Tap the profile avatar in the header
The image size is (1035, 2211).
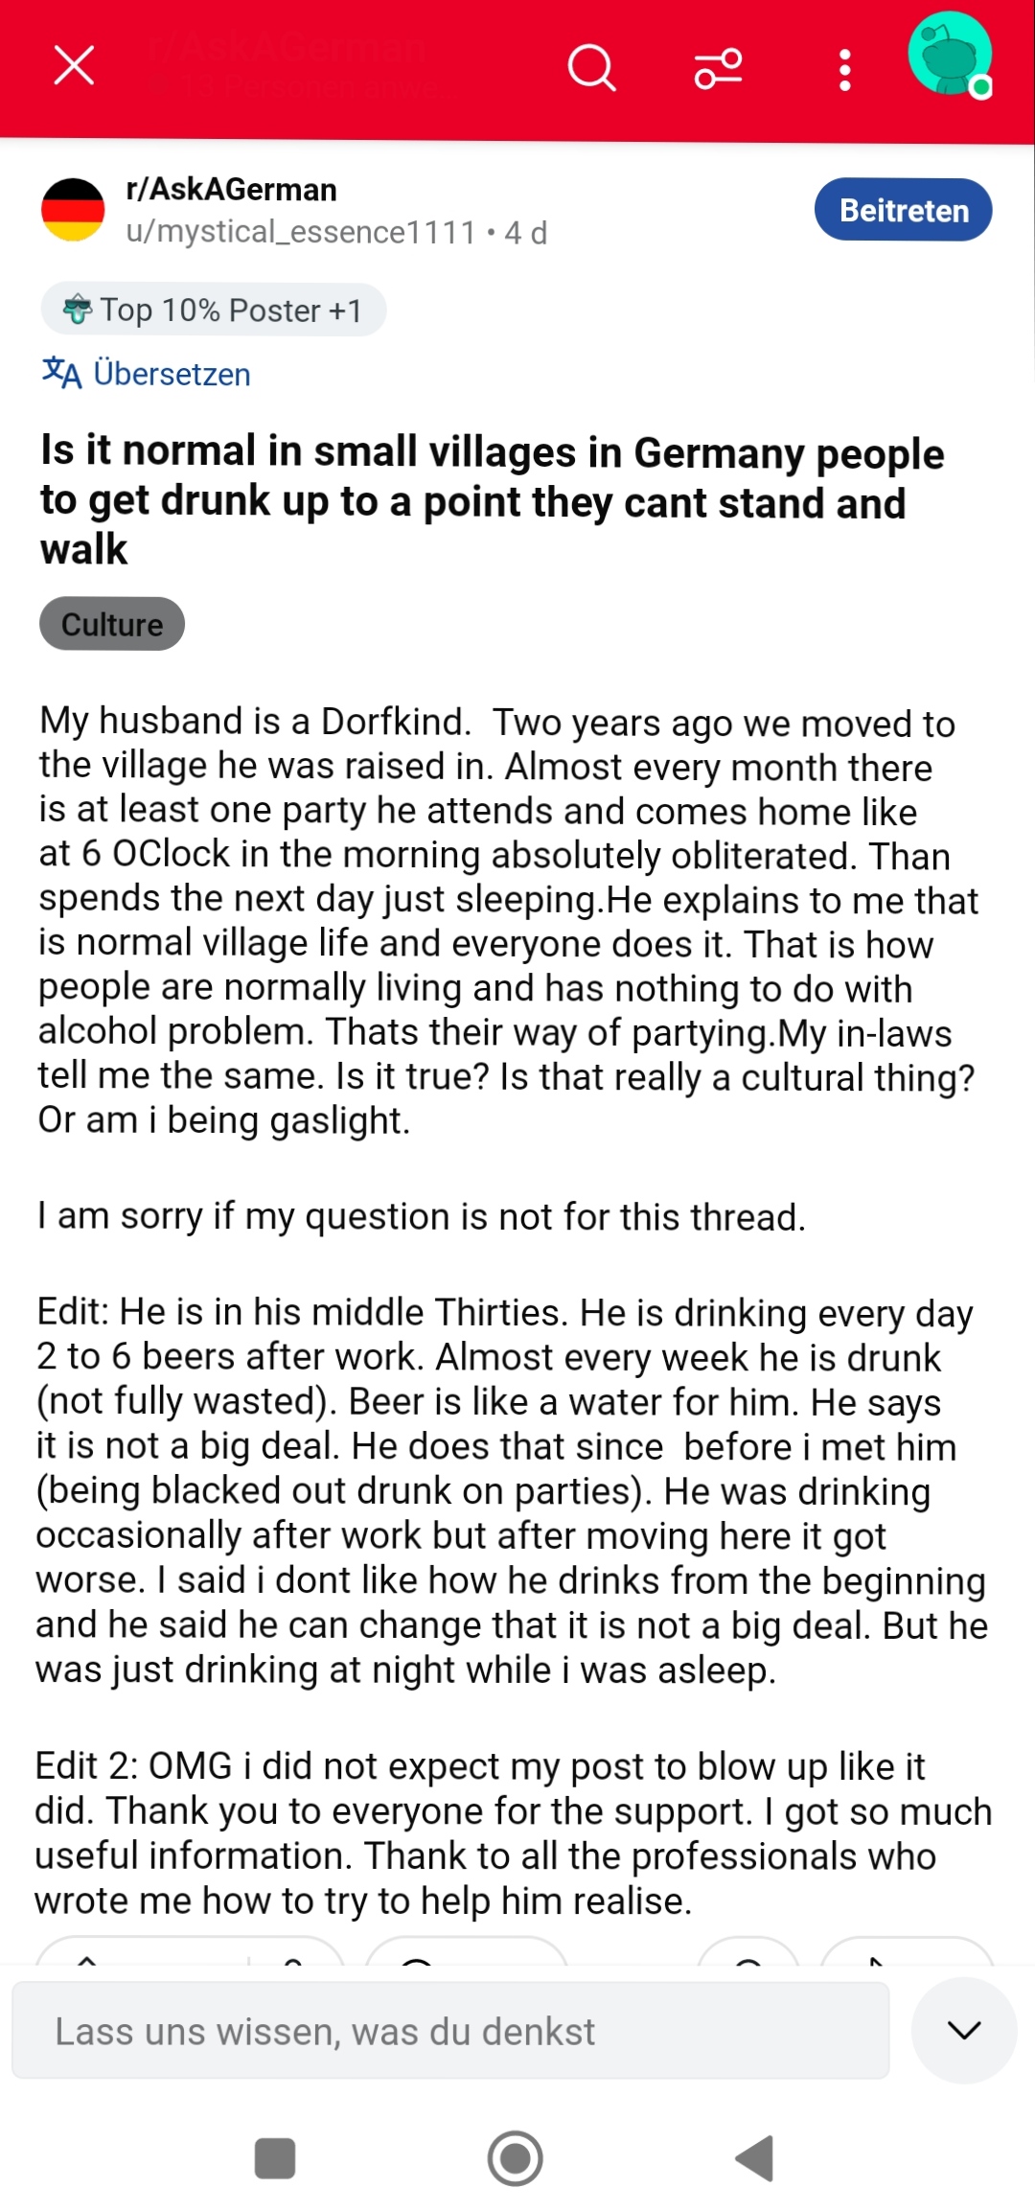[950, 55]
